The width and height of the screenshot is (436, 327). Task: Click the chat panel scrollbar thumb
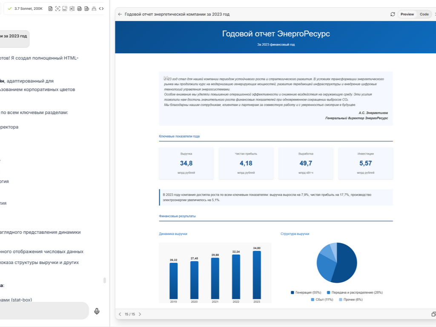(x=105, y=280)
